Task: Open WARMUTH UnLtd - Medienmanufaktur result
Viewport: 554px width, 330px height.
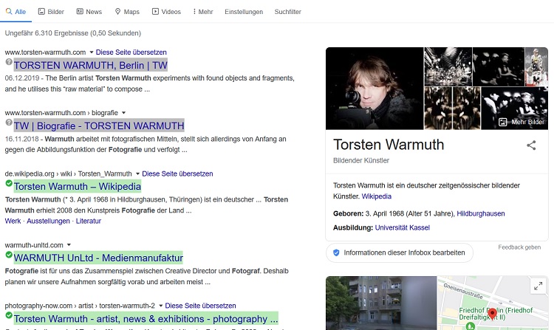Action: pyautogui.click(x=98, y=258)
